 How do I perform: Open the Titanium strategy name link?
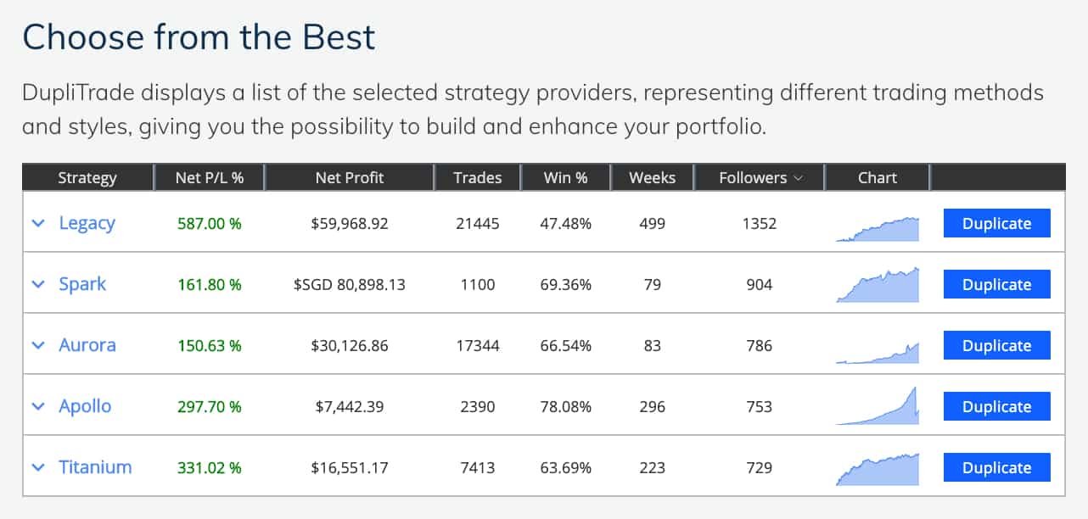95,467
